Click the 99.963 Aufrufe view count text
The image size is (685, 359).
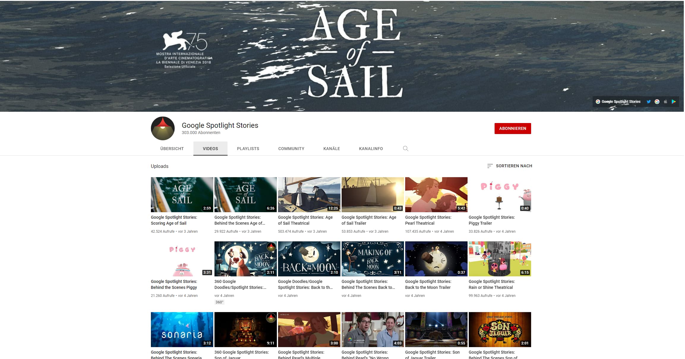click(x=480, y=296)
